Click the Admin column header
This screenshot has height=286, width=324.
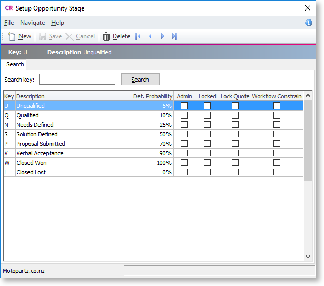[184, 96]
